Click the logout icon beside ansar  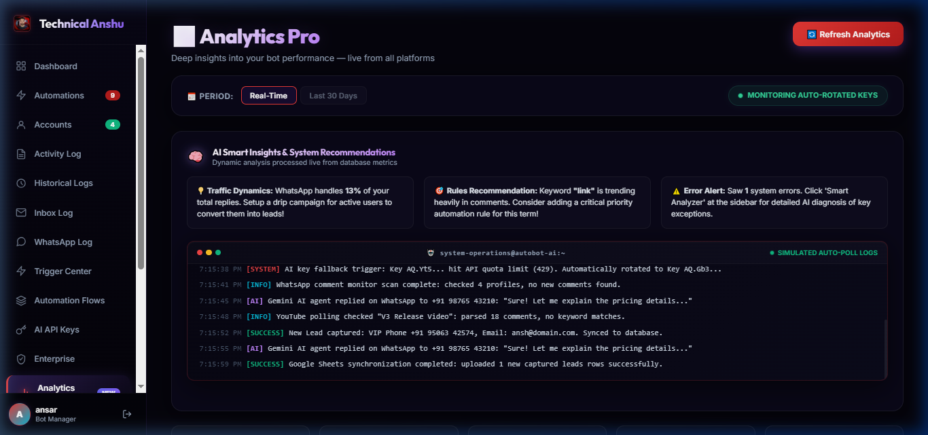tap(127, 414)
